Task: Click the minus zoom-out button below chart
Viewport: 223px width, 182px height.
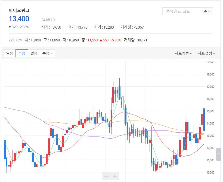Action: (x=107, y=176)
